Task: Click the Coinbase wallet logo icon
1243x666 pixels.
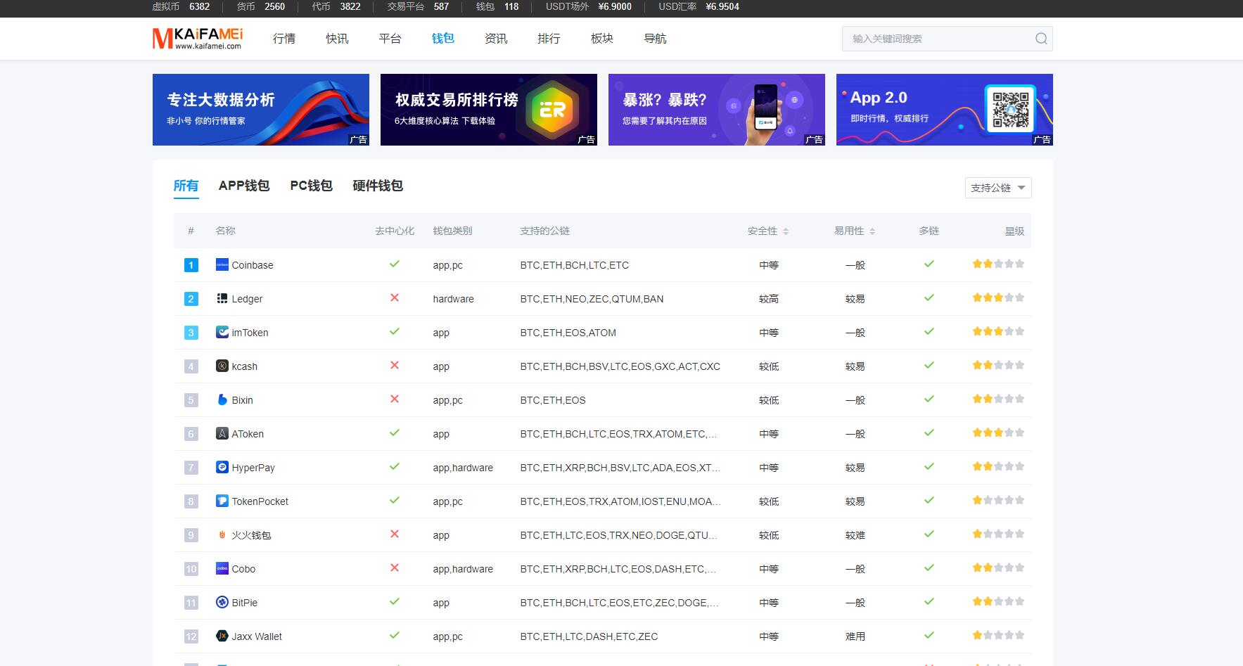Action: 222,264
